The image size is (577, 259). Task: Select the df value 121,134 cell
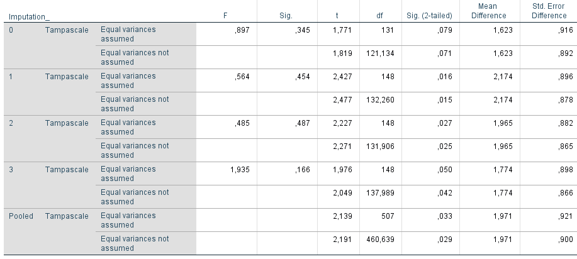click(x=380, y=53)
